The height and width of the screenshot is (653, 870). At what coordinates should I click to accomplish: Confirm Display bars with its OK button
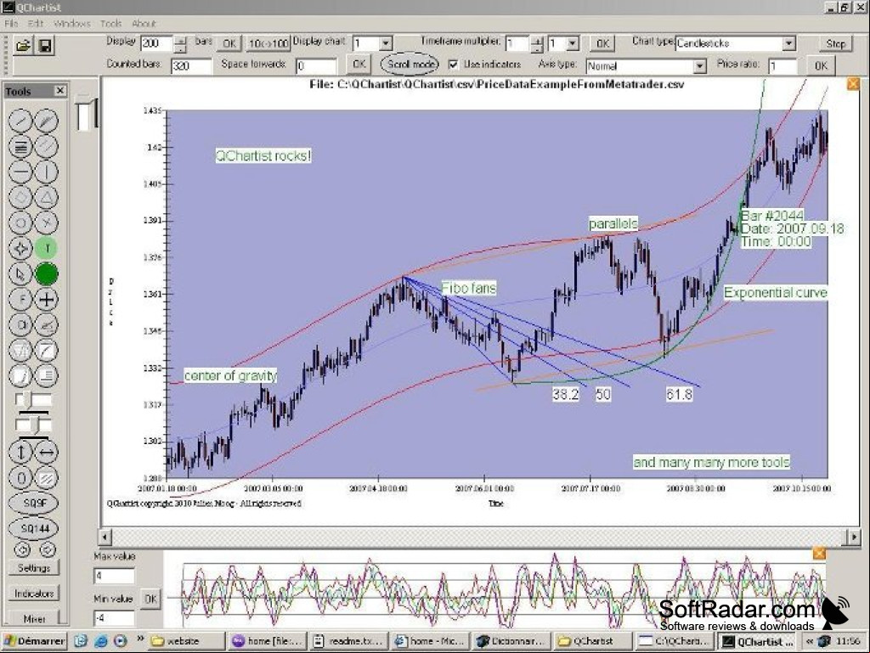point(229,43)
